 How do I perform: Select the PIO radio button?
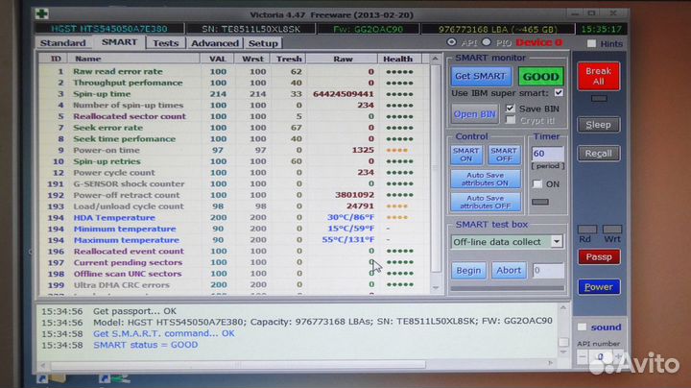487,43
